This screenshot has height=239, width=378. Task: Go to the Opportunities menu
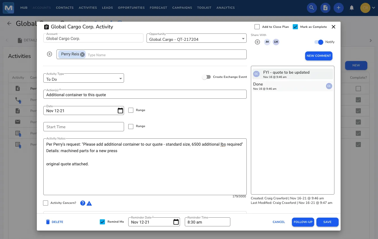[x=131, y=8]
